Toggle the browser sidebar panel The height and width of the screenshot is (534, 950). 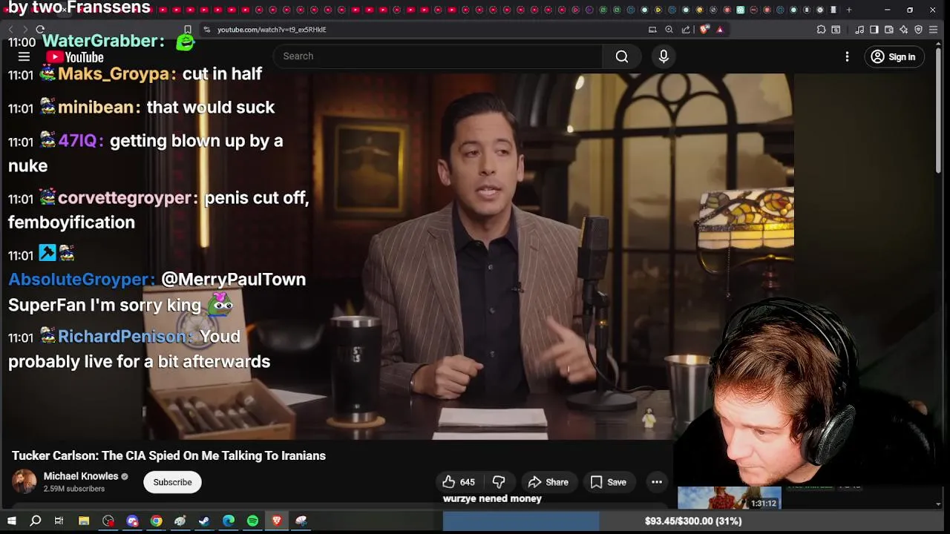click(x=874, y=30)
